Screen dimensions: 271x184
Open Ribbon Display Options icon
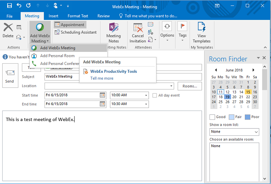[217, 6]
